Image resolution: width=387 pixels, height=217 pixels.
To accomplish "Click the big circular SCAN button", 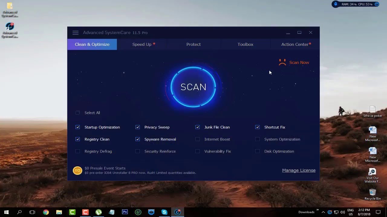I will tap(193, 87).
